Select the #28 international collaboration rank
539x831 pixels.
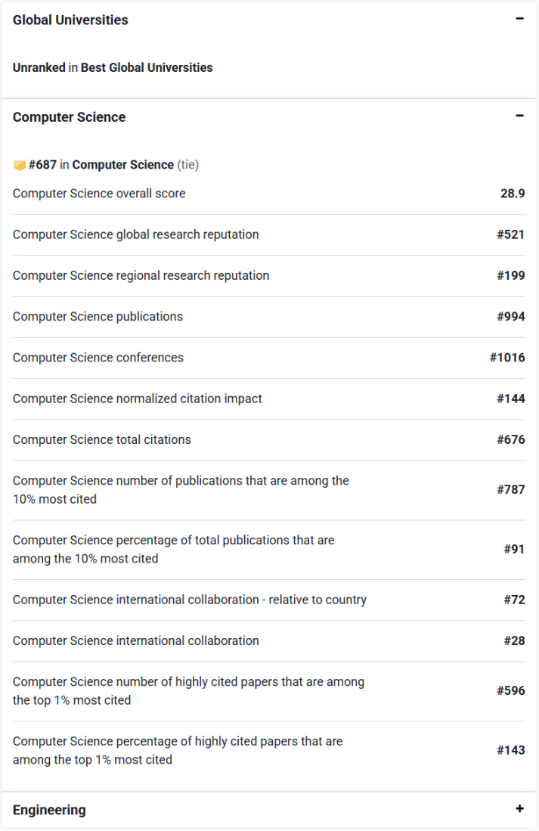tap(514, 640)
